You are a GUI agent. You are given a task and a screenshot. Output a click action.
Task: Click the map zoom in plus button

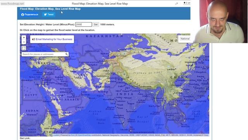tap(24, 37)
